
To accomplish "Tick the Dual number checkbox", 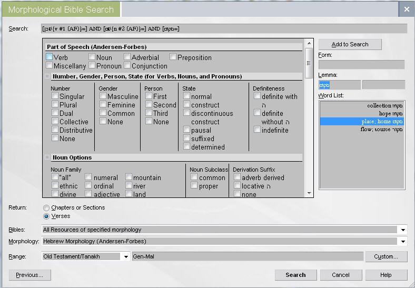I will [x=55, y=113].
